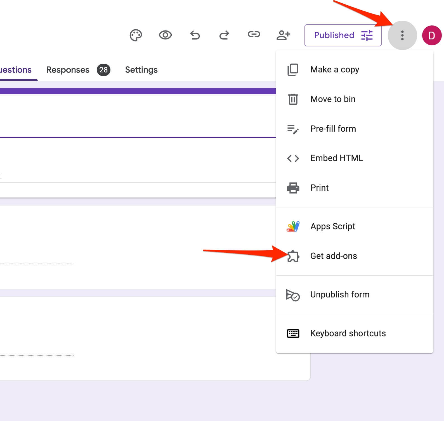Open the Settings tab
Image resolution: width=444 pixels, height=421 pixels.
click(x=141, y=70)
